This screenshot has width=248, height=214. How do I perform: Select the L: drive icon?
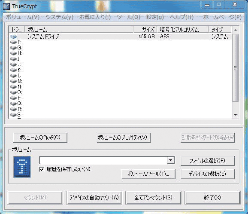click(x=13, y=76)
